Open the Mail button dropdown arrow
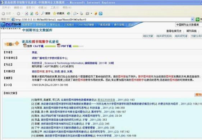Viewport: 202px width, 140px height. click(78, 14)
